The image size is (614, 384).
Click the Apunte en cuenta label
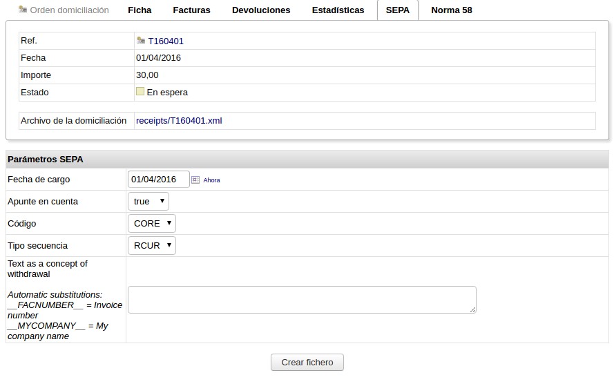point(43,202)
